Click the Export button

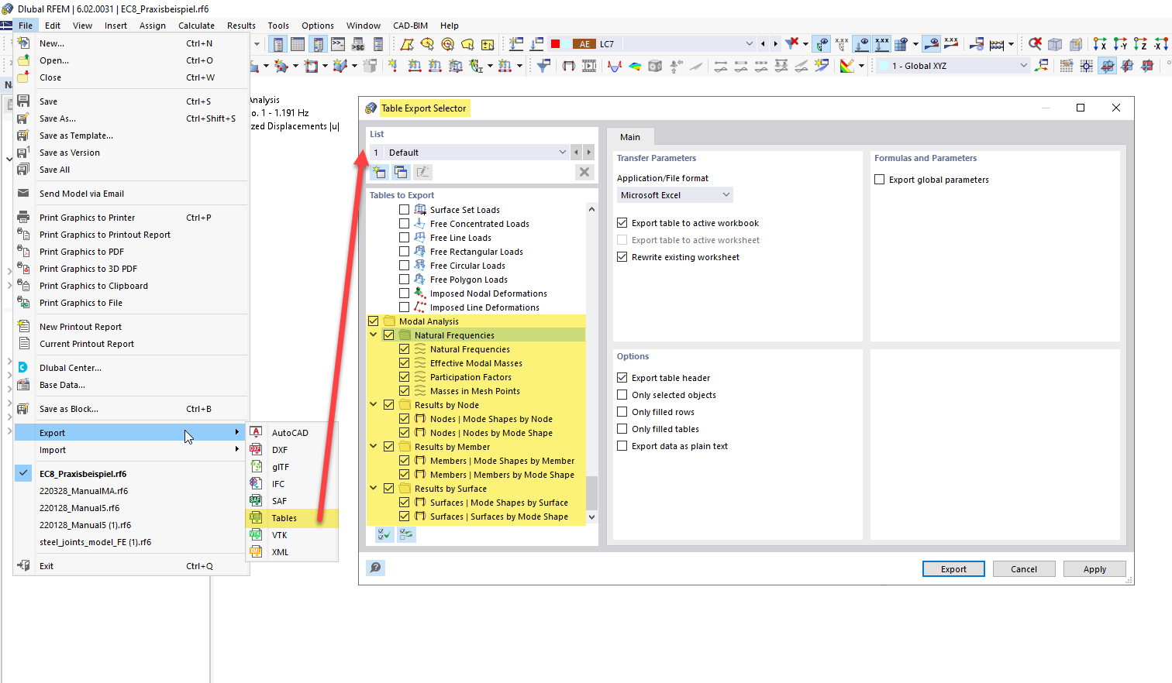[953, 568]
